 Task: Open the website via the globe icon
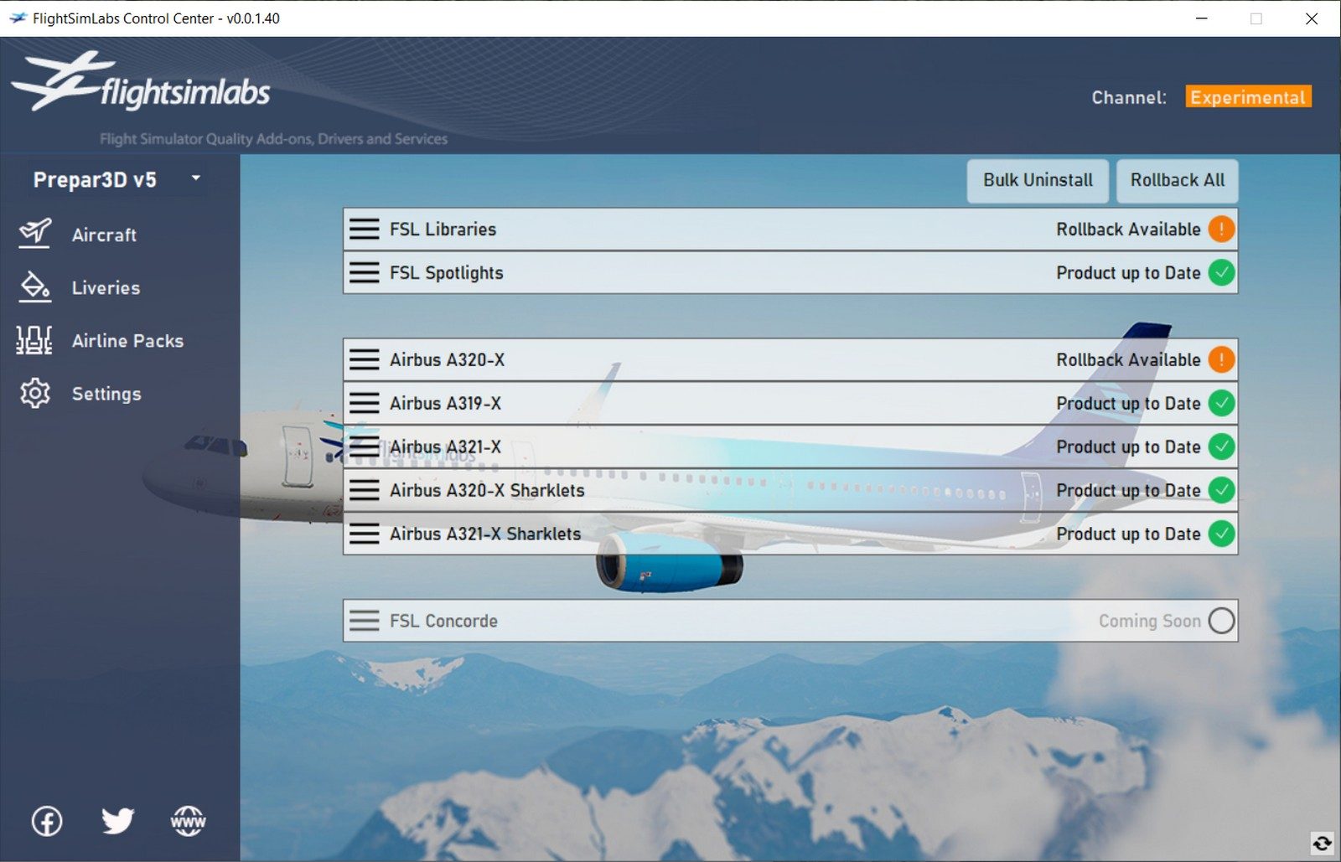tap(188, 822)
